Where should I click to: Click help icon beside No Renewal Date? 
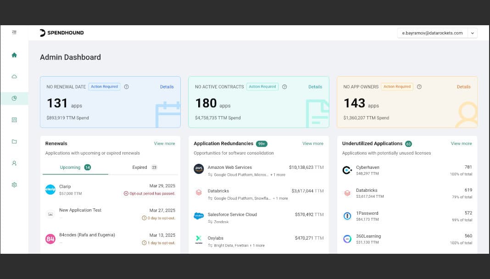click(127, 87)
